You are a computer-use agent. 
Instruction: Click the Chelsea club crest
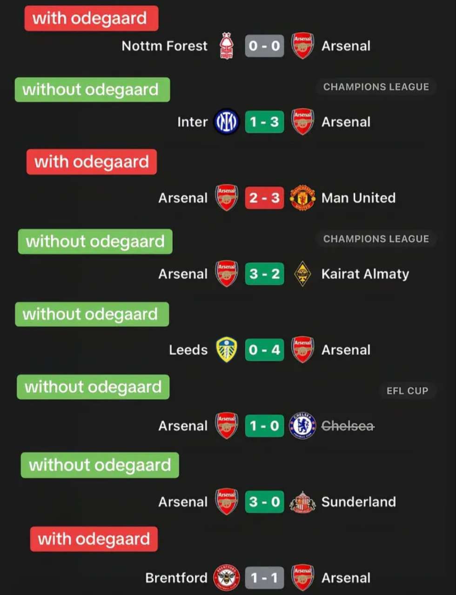click(x=302, y=426)
